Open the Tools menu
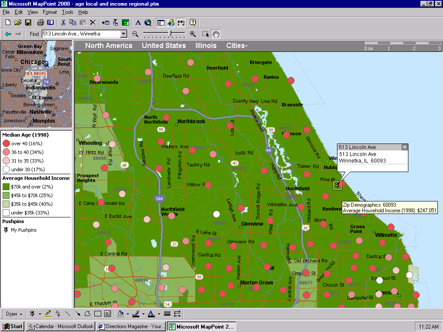The image size is (443, 332). 67,12
